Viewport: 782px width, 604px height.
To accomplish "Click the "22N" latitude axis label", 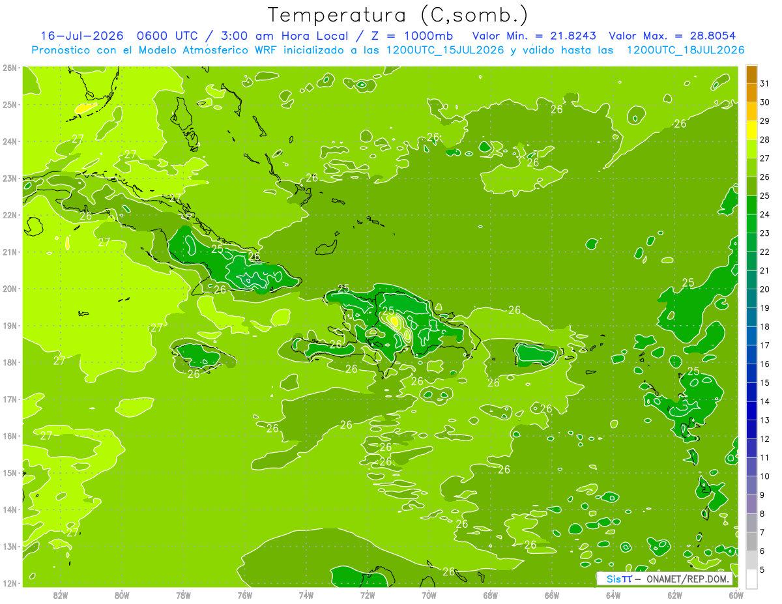I will pos(10,214).
